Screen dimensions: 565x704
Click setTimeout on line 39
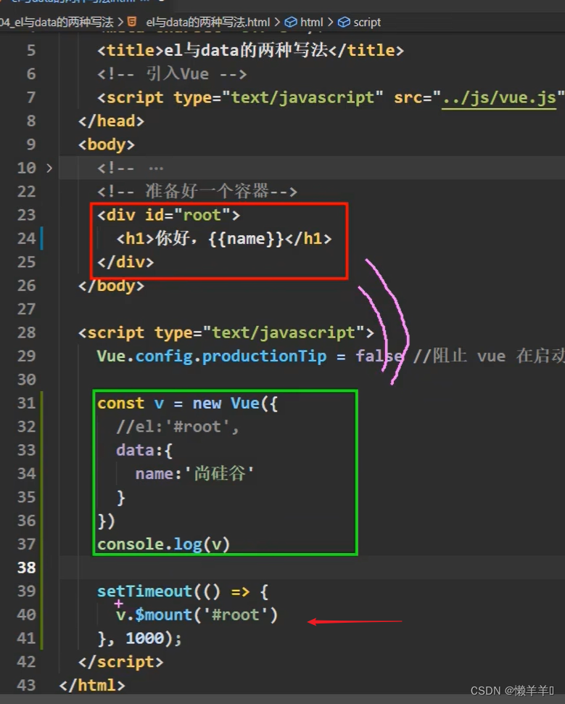click(144, 592)
